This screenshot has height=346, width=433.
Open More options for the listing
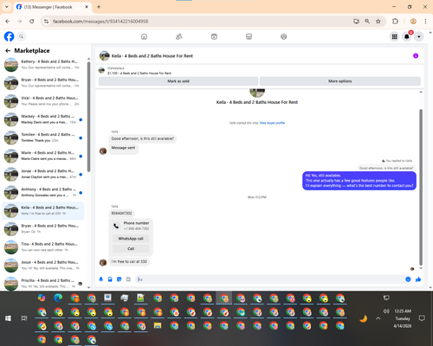tap(340, 81)
